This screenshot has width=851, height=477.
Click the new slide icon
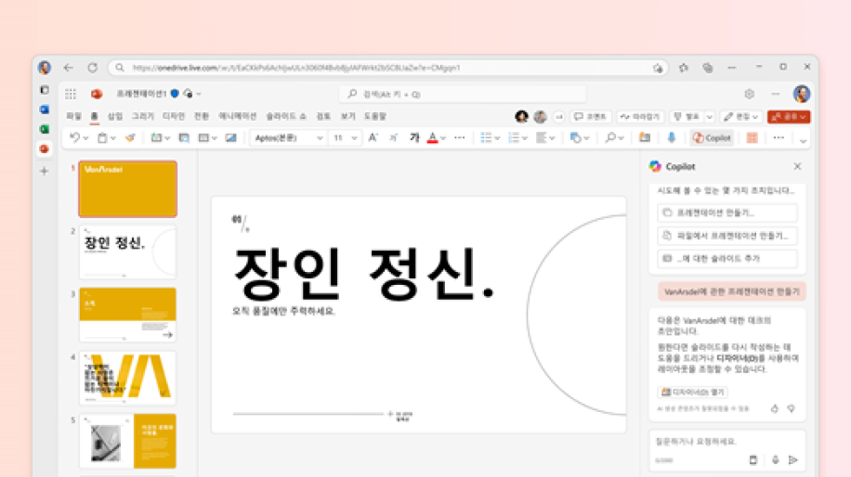156,137
